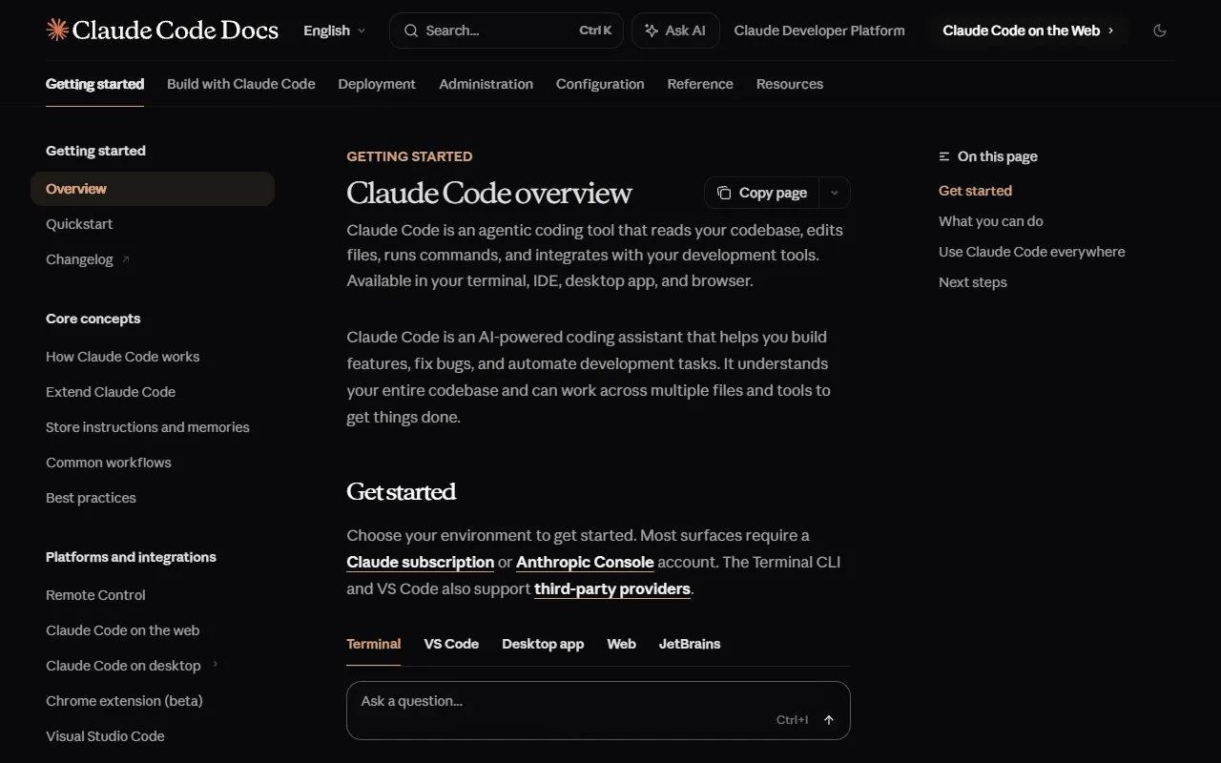The height and width of the screenshot is (763, 1221).
Task: Click the On this page list icon
Action: tap(944, 156)
